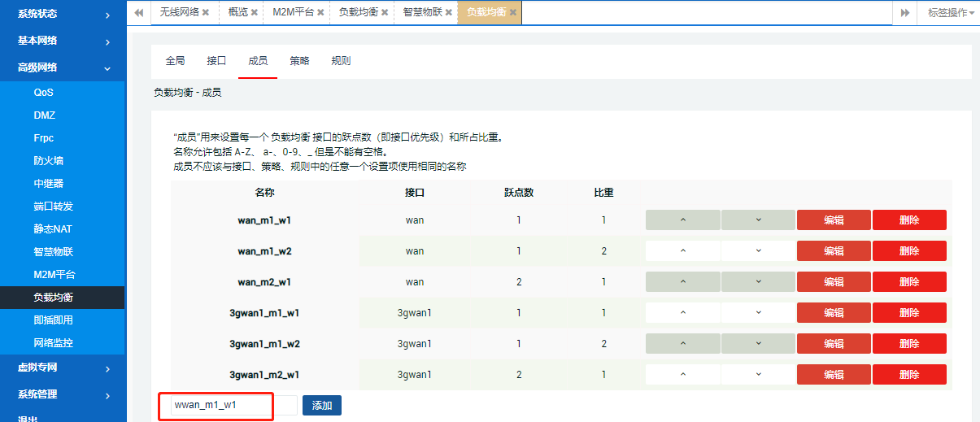Screen dimensions: 980x422
Task: Focus the new member name field
Action: point(222,405)
